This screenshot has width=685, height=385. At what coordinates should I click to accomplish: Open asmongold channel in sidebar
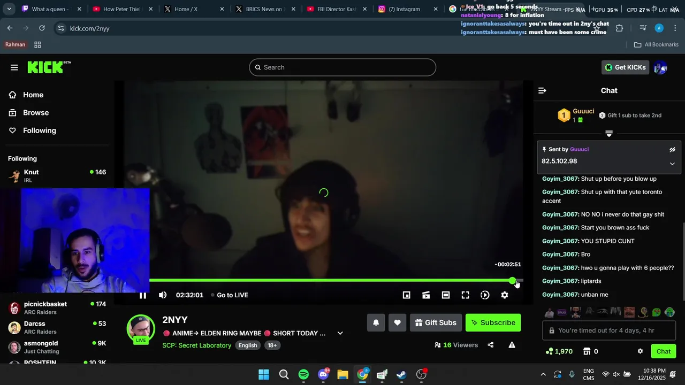coord(57,347)
